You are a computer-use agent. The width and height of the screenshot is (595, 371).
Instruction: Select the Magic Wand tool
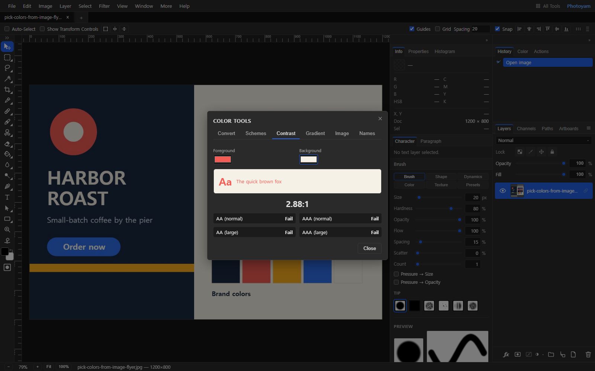coord(7,79)
